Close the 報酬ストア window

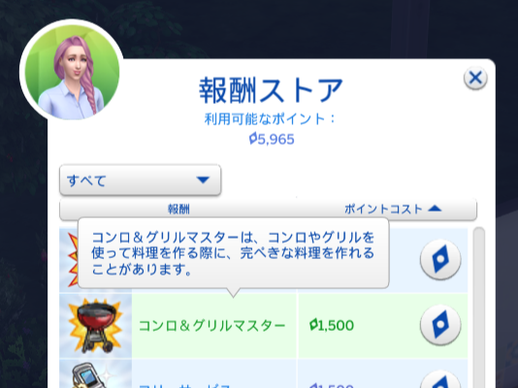pos(475,79)
